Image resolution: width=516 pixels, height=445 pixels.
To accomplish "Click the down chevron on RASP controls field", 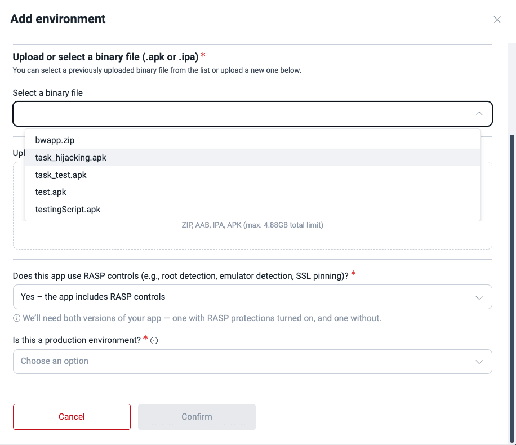I will 479,297.
